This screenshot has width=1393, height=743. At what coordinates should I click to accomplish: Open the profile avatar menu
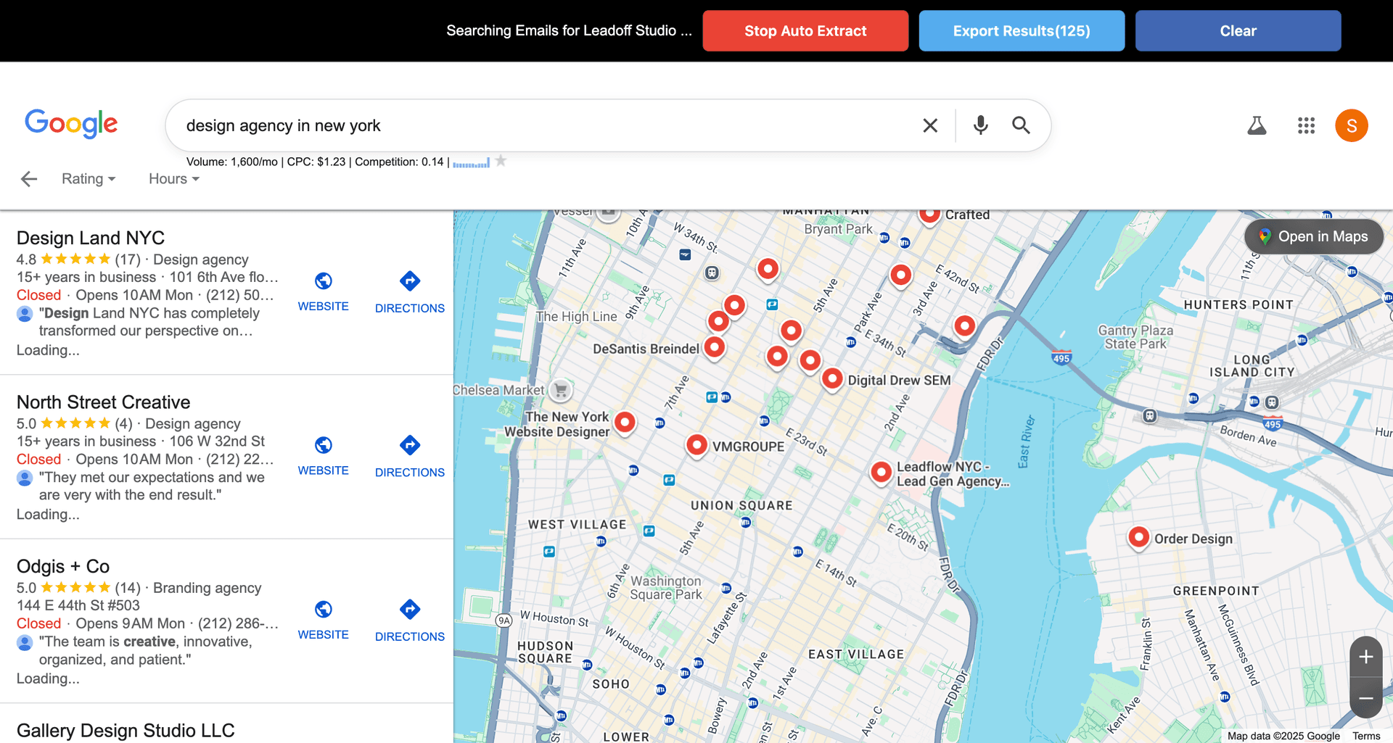coord(1351,125)
